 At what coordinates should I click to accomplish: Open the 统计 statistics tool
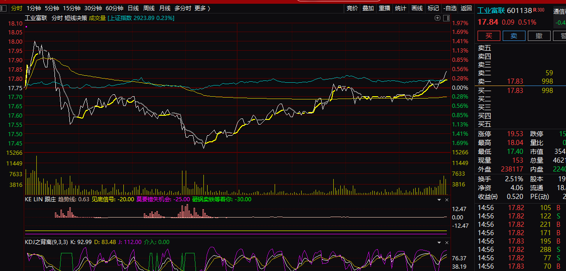[x=400, y=8]
